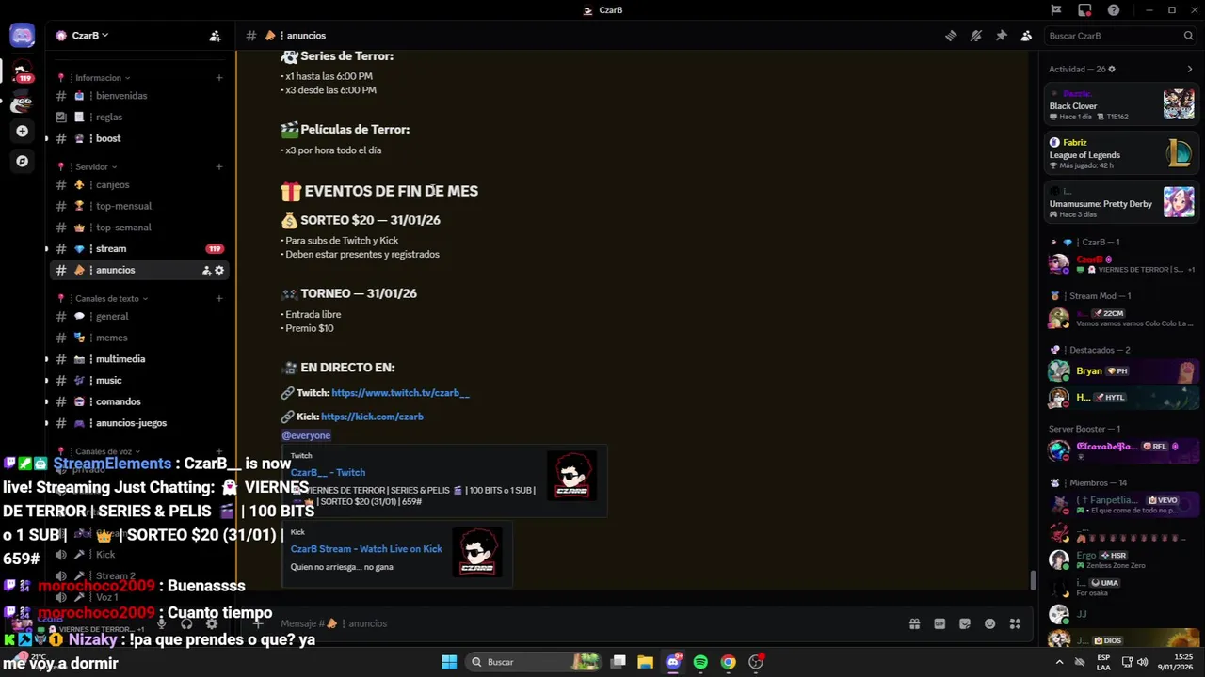
Task: Open the music channel
Action: 138,380
